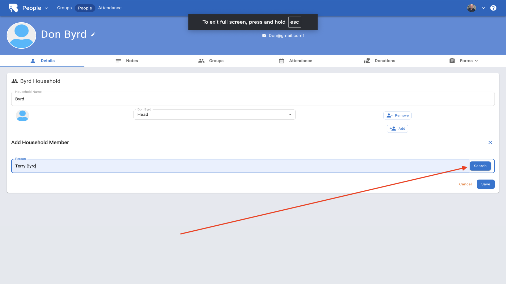This screenshot has width=506, height=284.
Task: Click the Add member button
Action: (397, 129)
